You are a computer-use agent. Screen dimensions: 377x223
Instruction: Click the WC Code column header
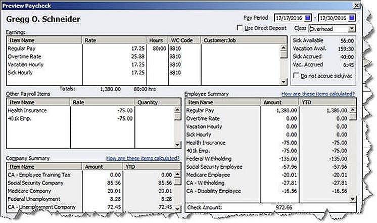(x=184, y=40)
